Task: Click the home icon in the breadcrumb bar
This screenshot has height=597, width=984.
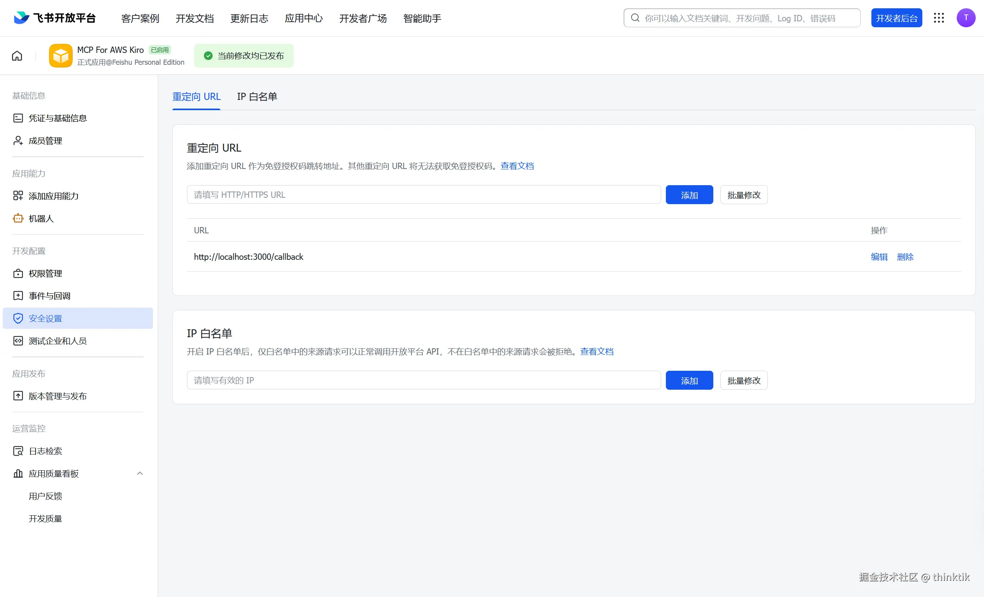Action: [17, 55]
